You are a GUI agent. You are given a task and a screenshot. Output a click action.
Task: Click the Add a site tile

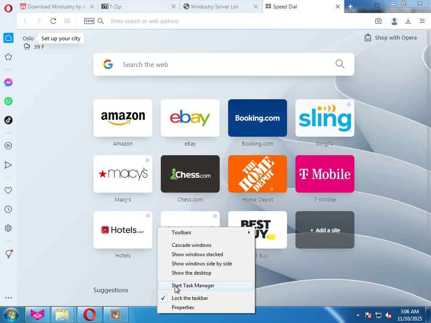pyautogui.click(x=325, y=230)
